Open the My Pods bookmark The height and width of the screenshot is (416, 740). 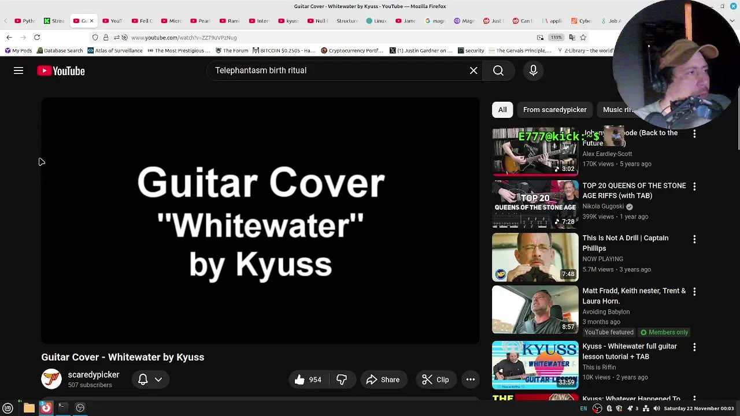[x=18, y=51]
